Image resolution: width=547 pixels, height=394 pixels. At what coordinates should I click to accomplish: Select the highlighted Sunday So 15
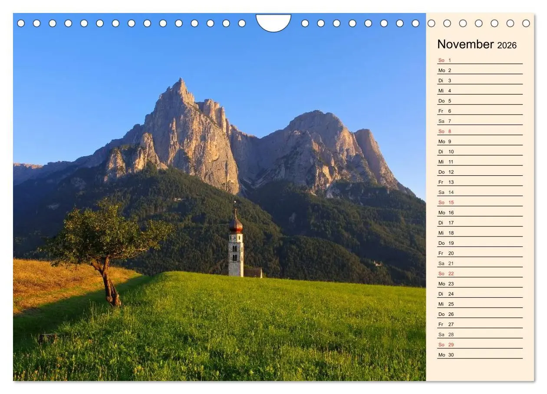(x=445, y=202)
